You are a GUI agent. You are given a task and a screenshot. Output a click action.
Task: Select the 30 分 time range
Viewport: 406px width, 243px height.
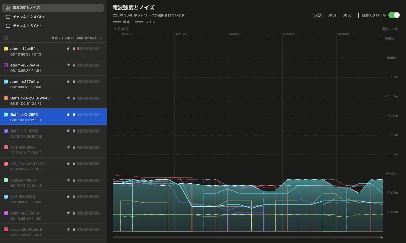[332, 15]
